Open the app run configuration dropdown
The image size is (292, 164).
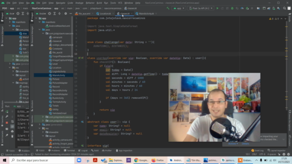coord(179,8)
